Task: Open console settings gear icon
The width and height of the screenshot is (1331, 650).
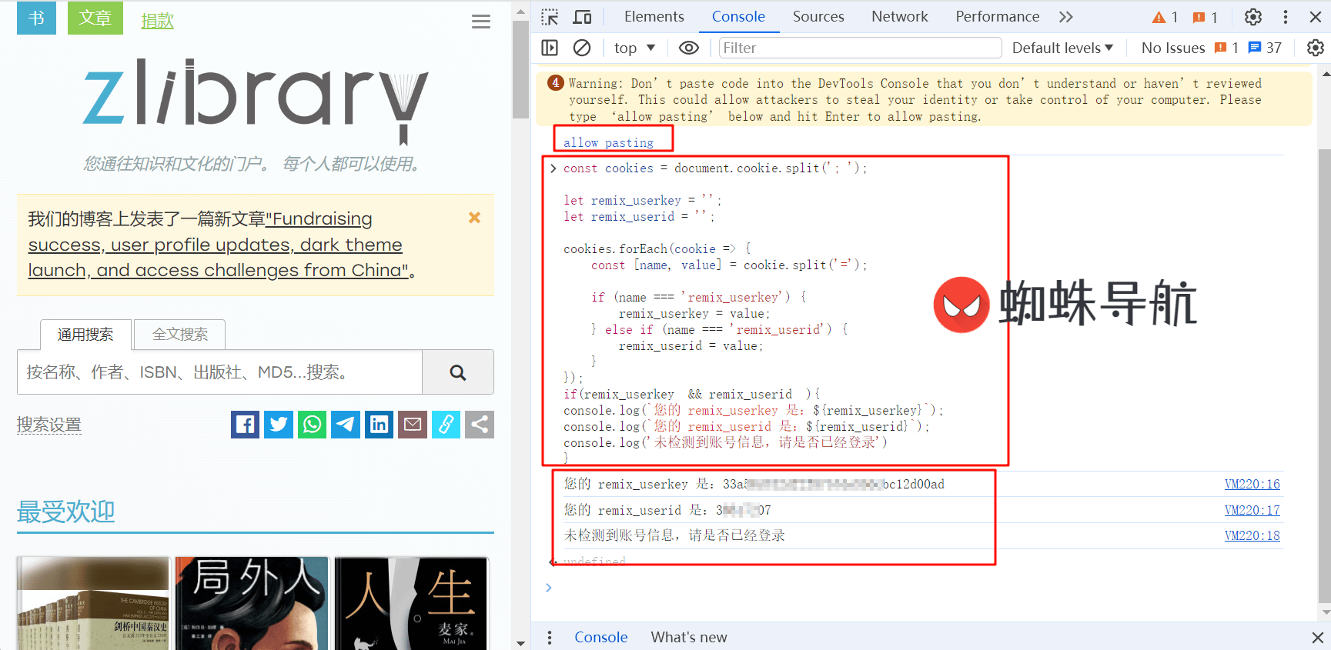Action: [1316, 48]
